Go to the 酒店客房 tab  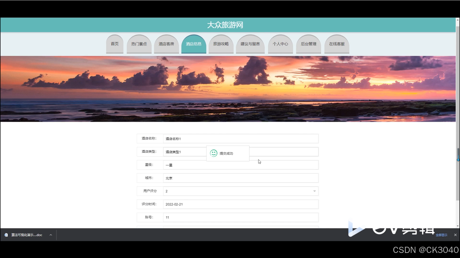pos(166,44)
